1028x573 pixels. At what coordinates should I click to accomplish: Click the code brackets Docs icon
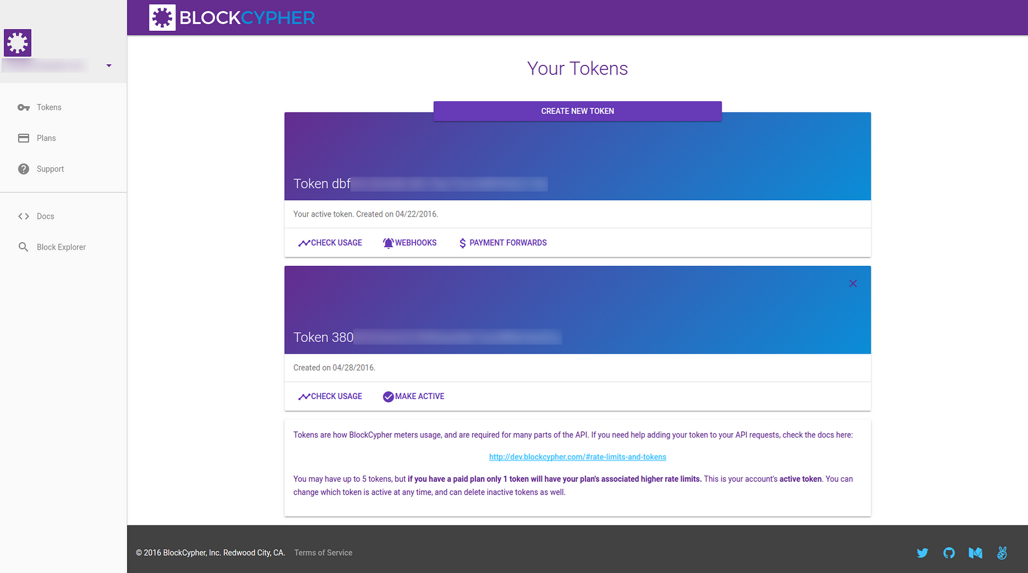(23, 216)
